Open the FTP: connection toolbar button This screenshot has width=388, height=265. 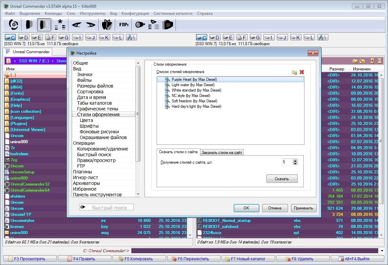[124, 25]
